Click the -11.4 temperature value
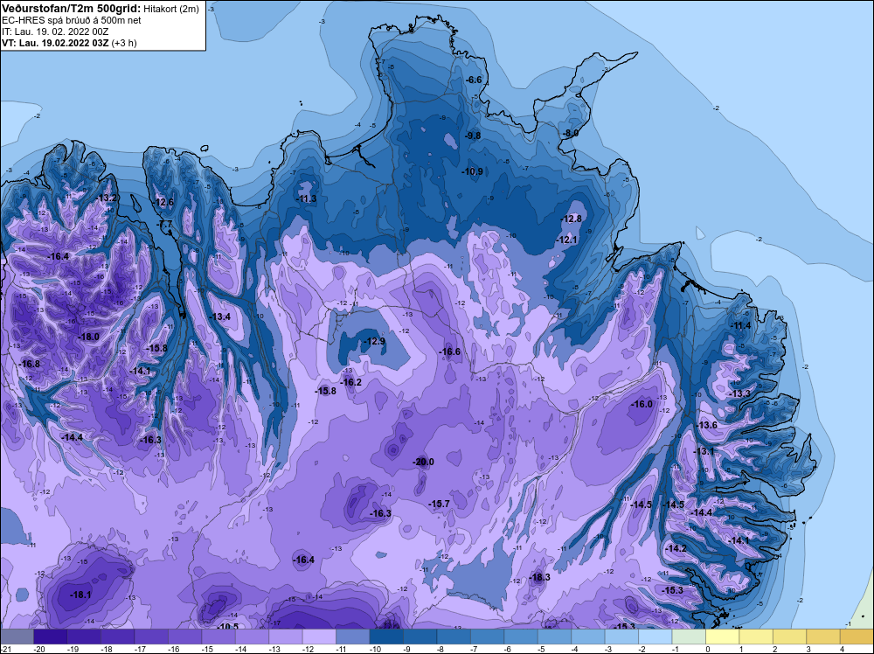Viewport: 874px width, 654px height. (741, 325)
